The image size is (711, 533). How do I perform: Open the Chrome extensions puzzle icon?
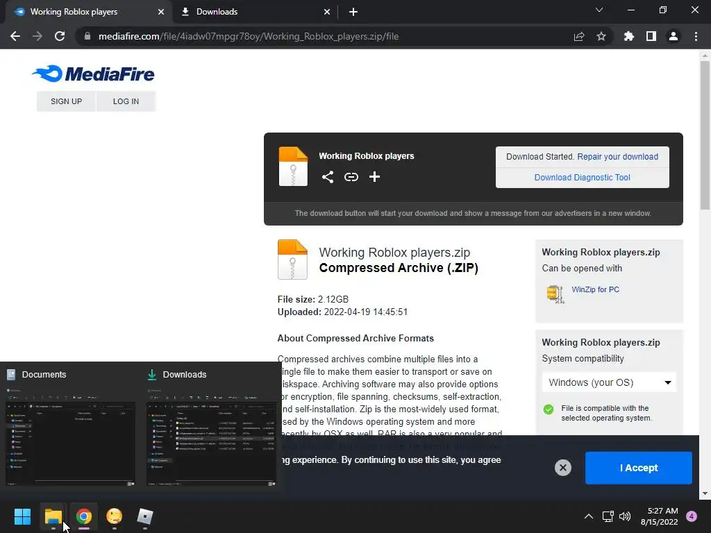coord(629,36)
